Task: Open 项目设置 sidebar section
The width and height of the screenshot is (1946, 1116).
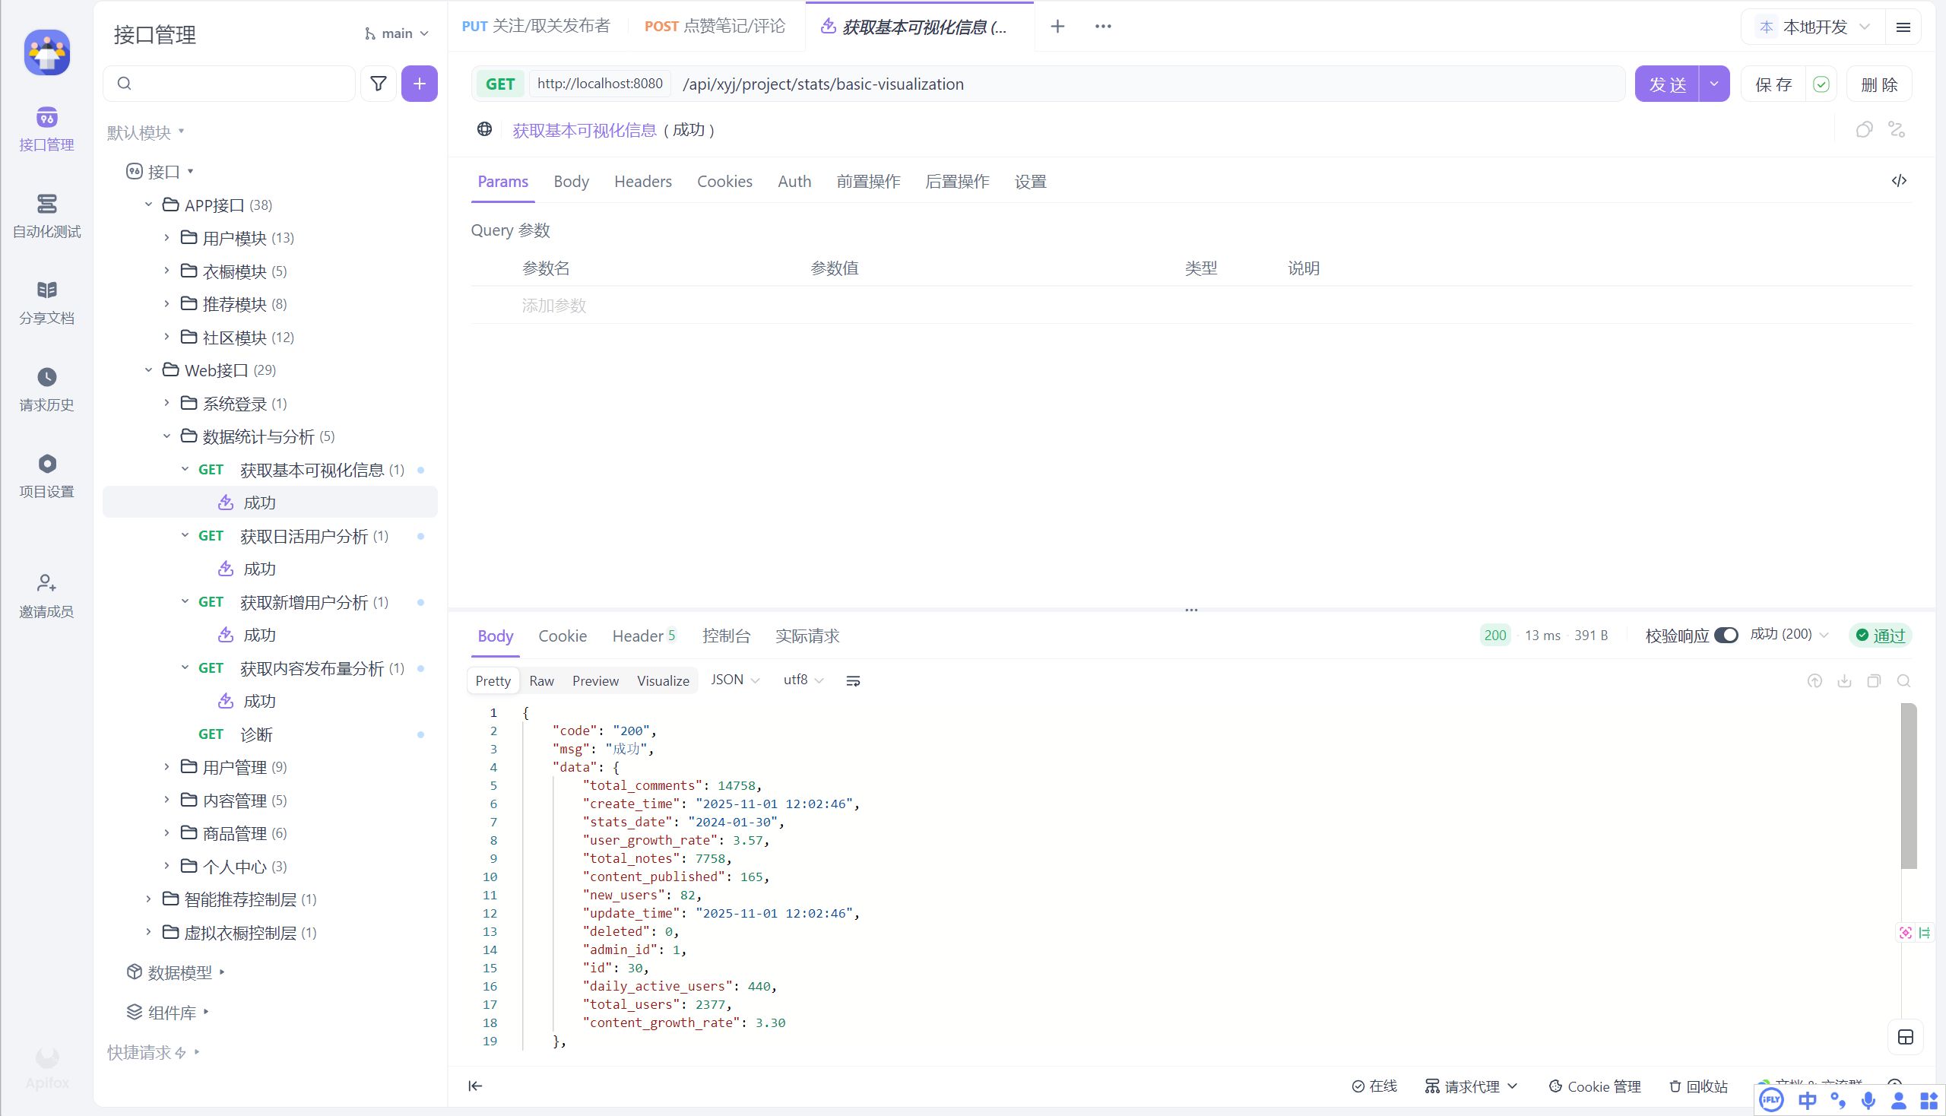Action: pyautogui.click(x=47, y=476)
